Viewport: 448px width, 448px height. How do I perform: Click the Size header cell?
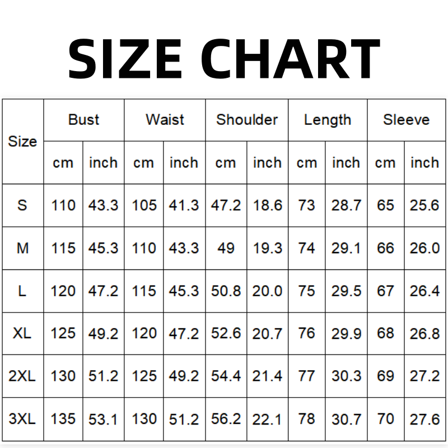22,142
